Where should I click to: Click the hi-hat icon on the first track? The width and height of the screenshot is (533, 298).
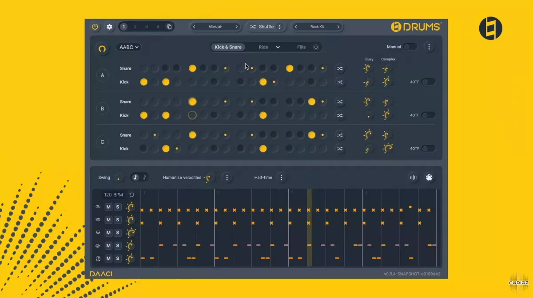click(98, 207)
